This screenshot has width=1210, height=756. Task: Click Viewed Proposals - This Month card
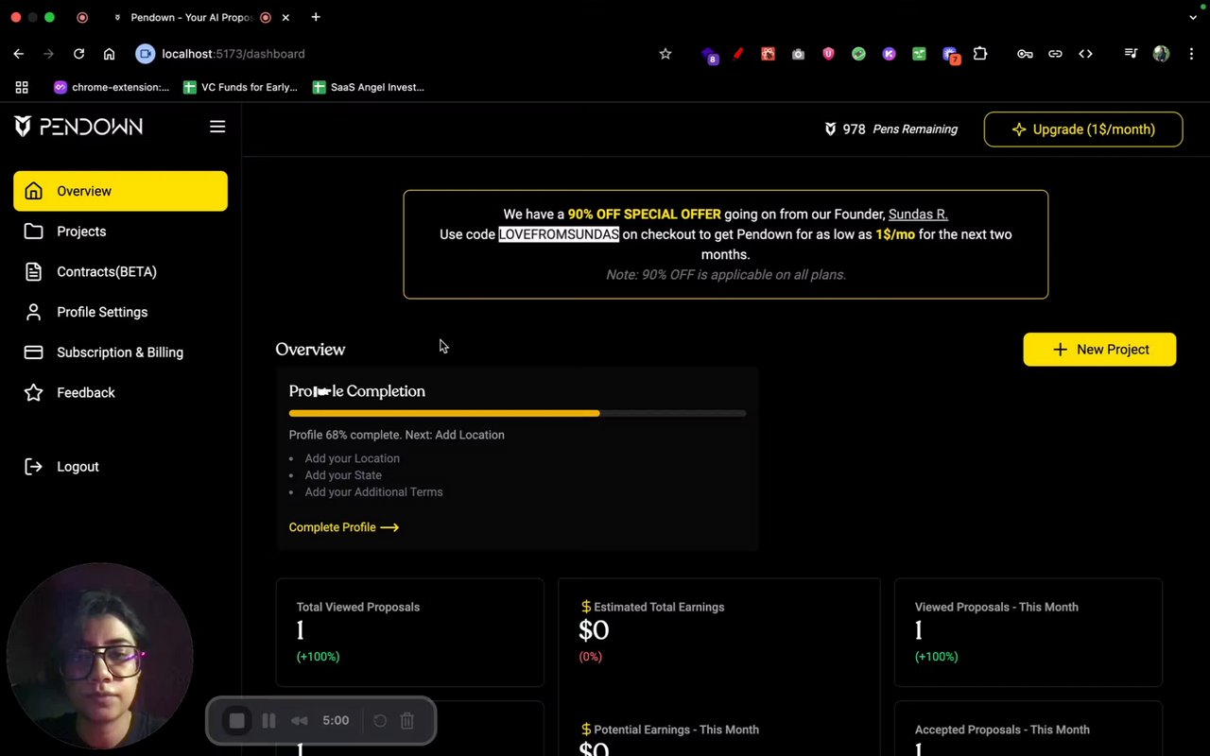point(1028,632)
